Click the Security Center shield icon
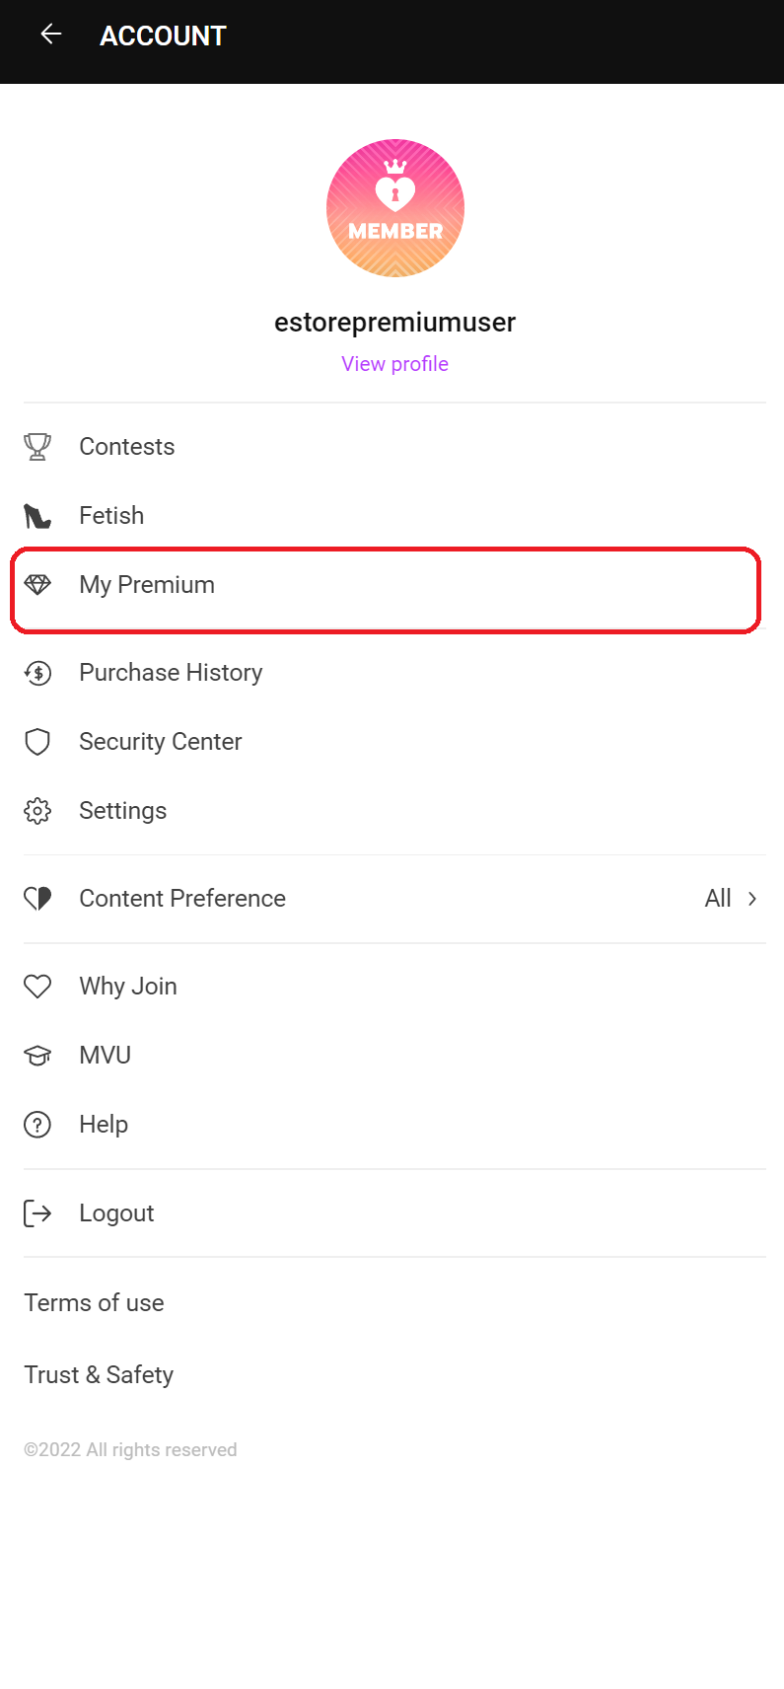Screen dimensions: 784x1689 click(37, 742)
